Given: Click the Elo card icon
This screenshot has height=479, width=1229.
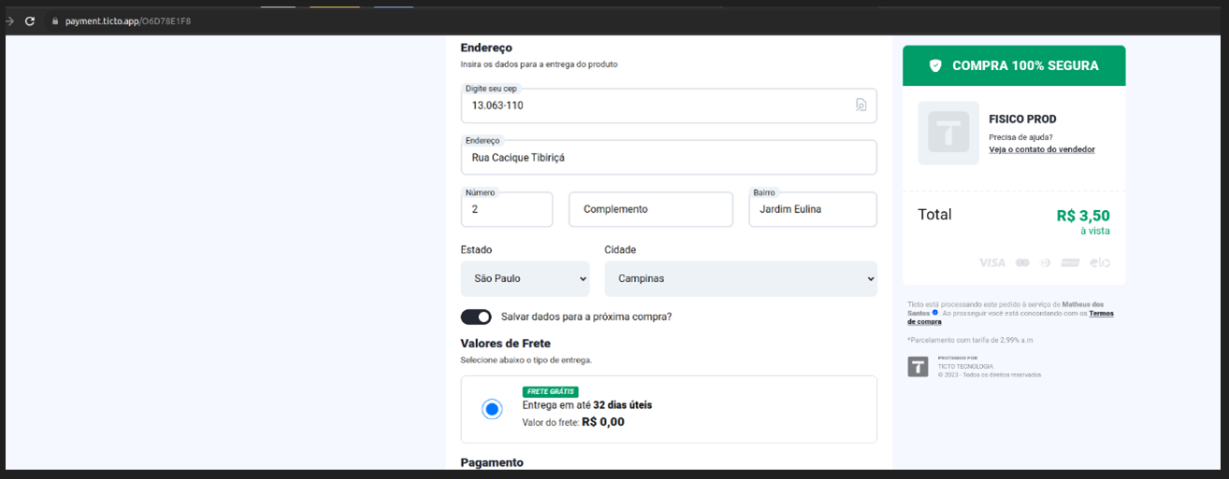Looking at the screenshot, I should [1100, 262].
